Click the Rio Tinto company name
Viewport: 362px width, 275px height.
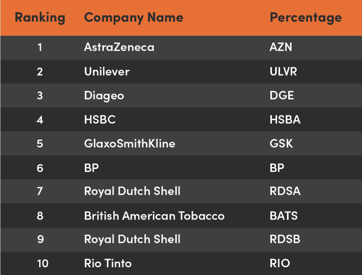[108, 263]
